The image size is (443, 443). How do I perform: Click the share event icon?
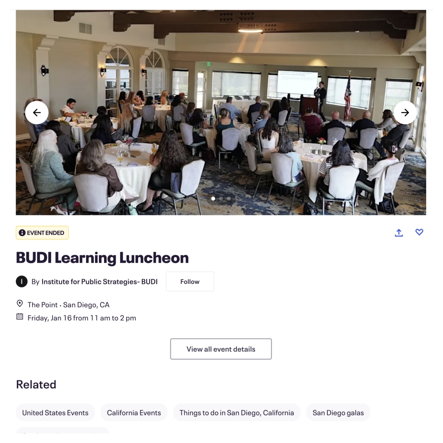pyautogui.click(x=399, y=233)
